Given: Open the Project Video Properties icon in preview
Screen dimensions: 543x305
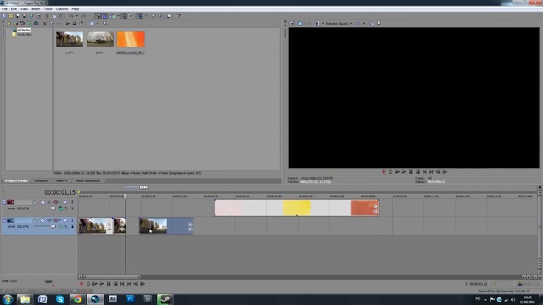Looking at the screenshot, I should click(x=292, y=24).
